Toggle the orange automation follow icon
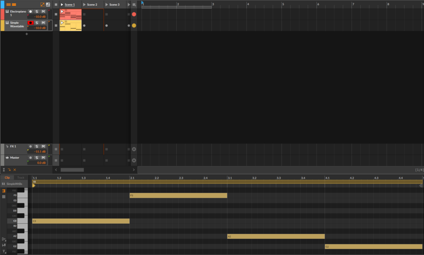 (43, 5)
